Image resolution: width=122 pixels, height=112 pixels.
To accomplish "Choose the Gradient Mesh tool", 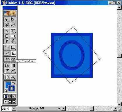I will tap(7, 65).
